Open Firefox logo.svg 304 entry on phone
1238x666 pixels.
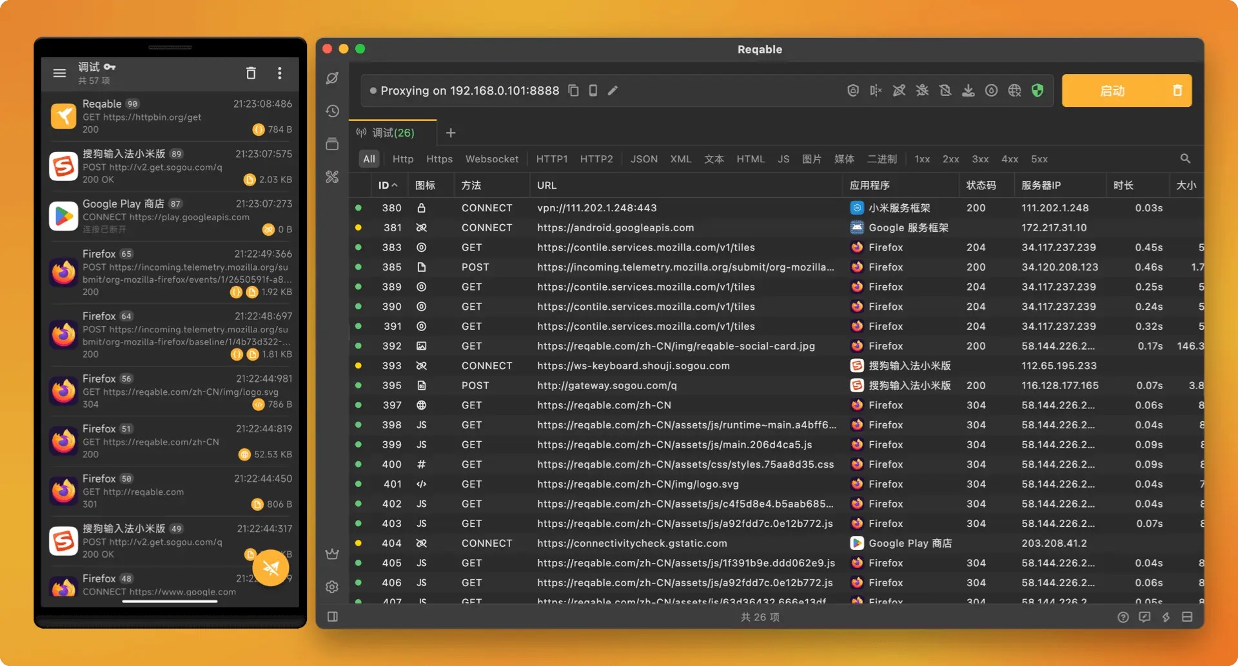[170, 391]
